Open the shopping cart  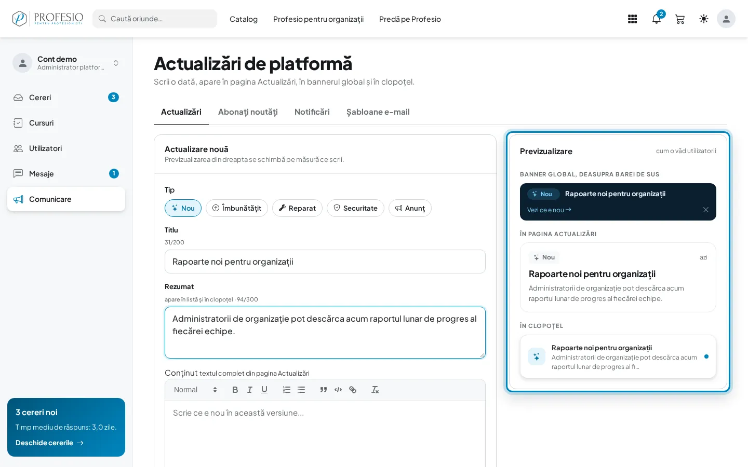(680, 19)
